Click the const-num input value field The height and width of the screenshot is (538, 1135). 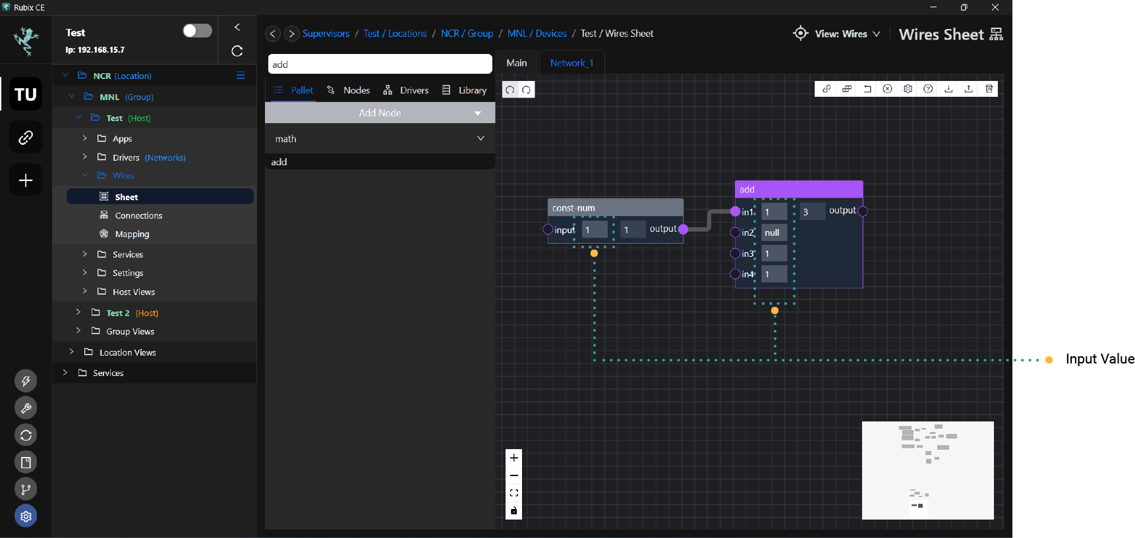click(595, 230)
